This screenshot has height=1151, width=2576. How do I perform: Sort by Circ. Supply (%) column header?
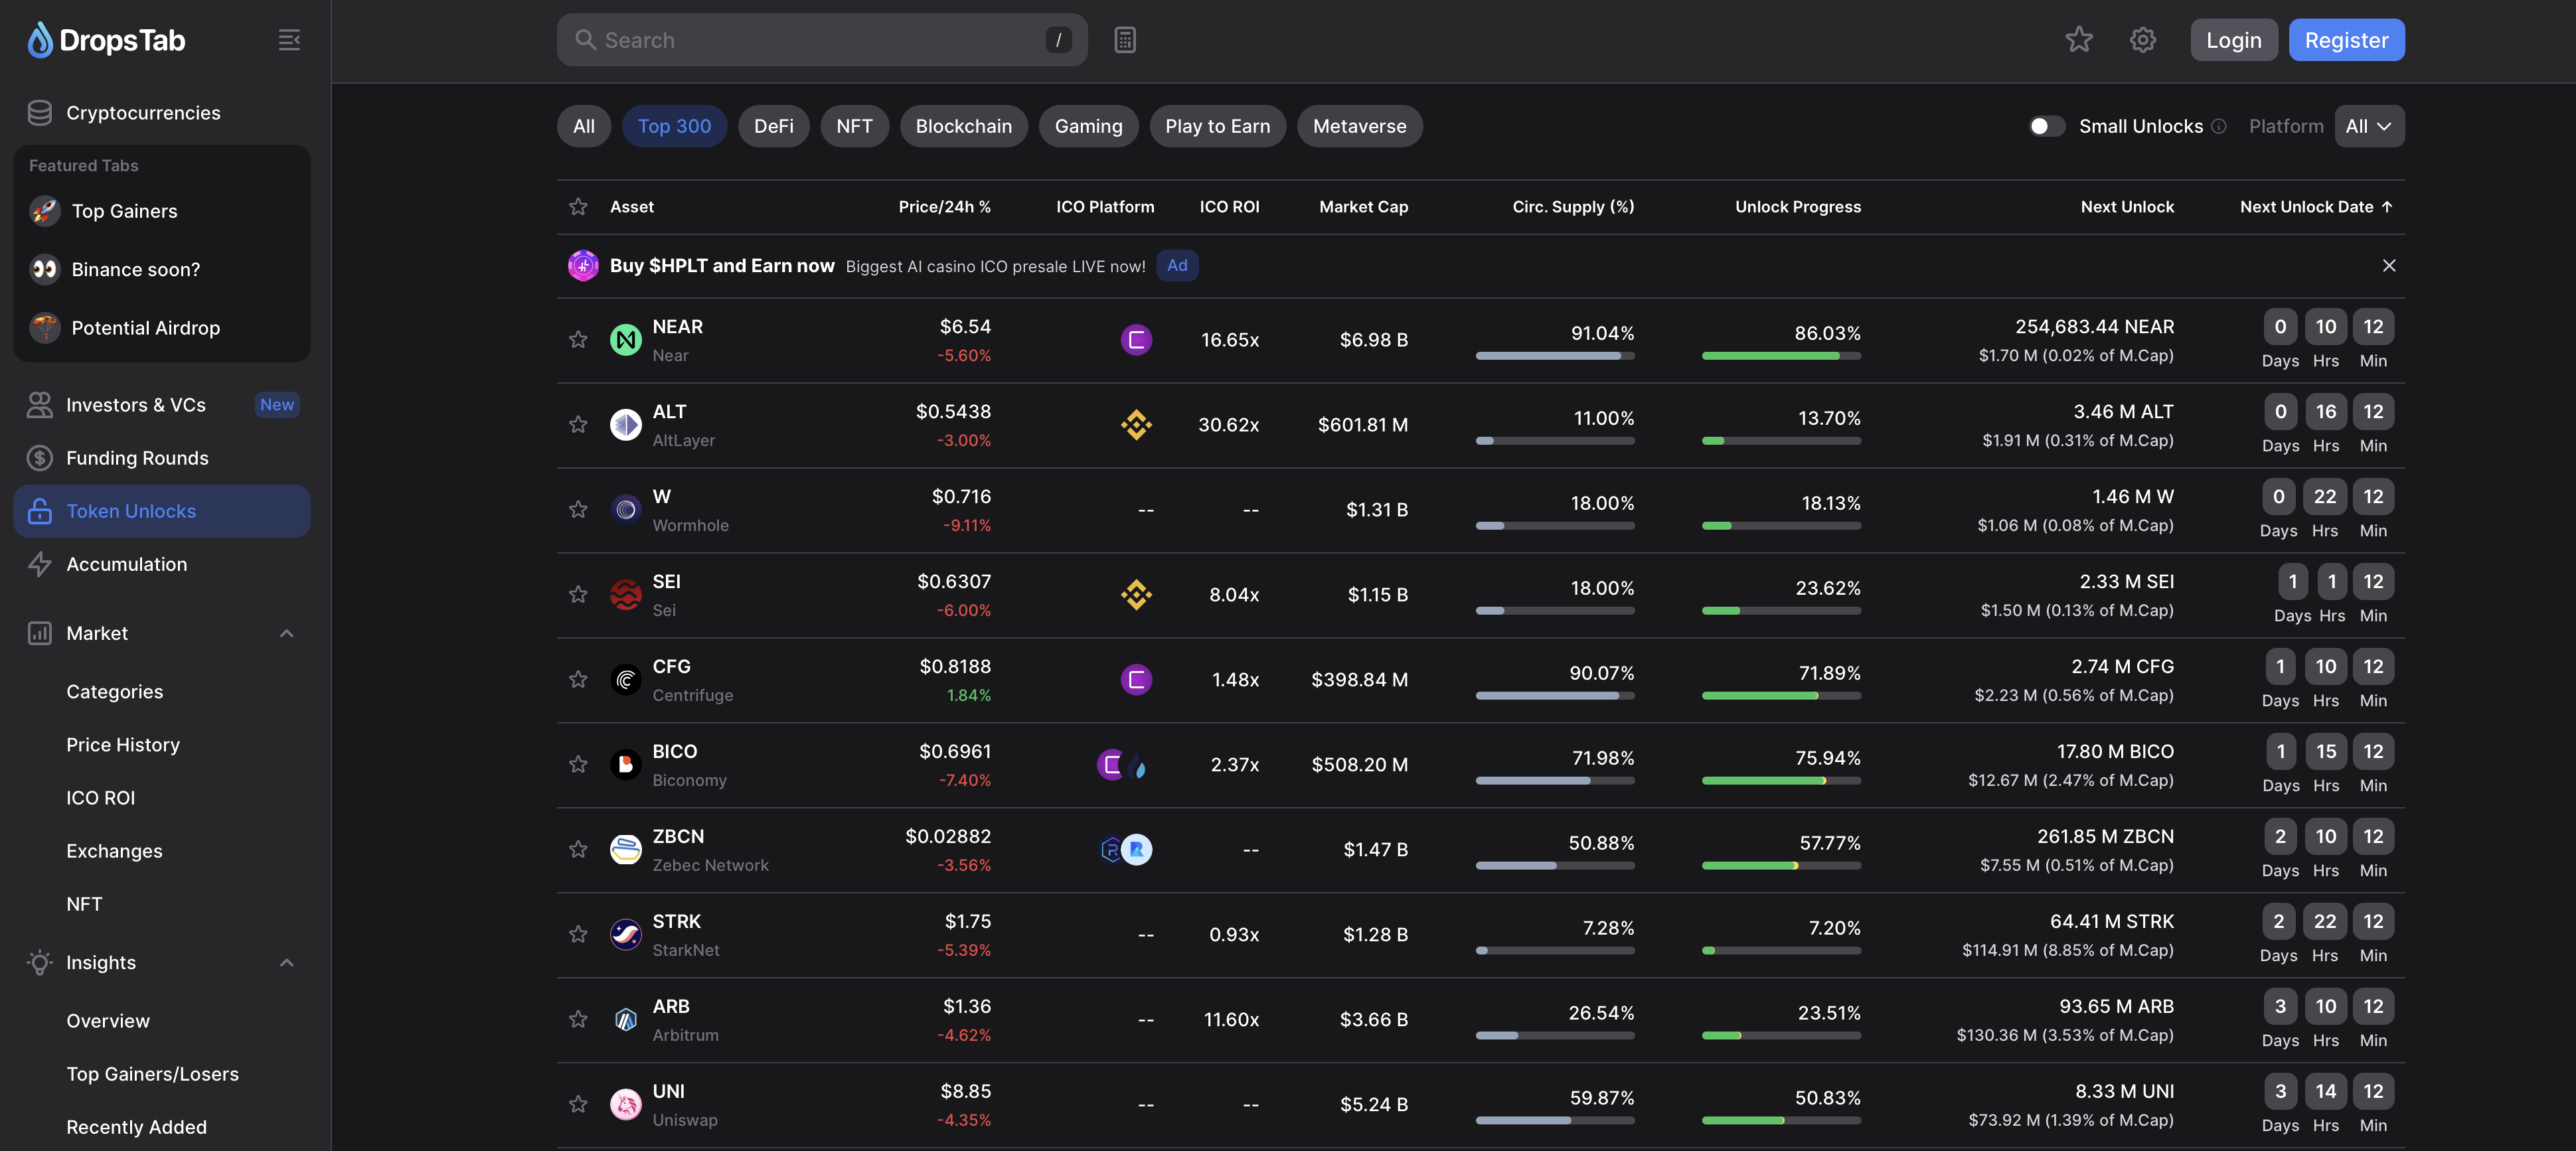[1573, 207]
